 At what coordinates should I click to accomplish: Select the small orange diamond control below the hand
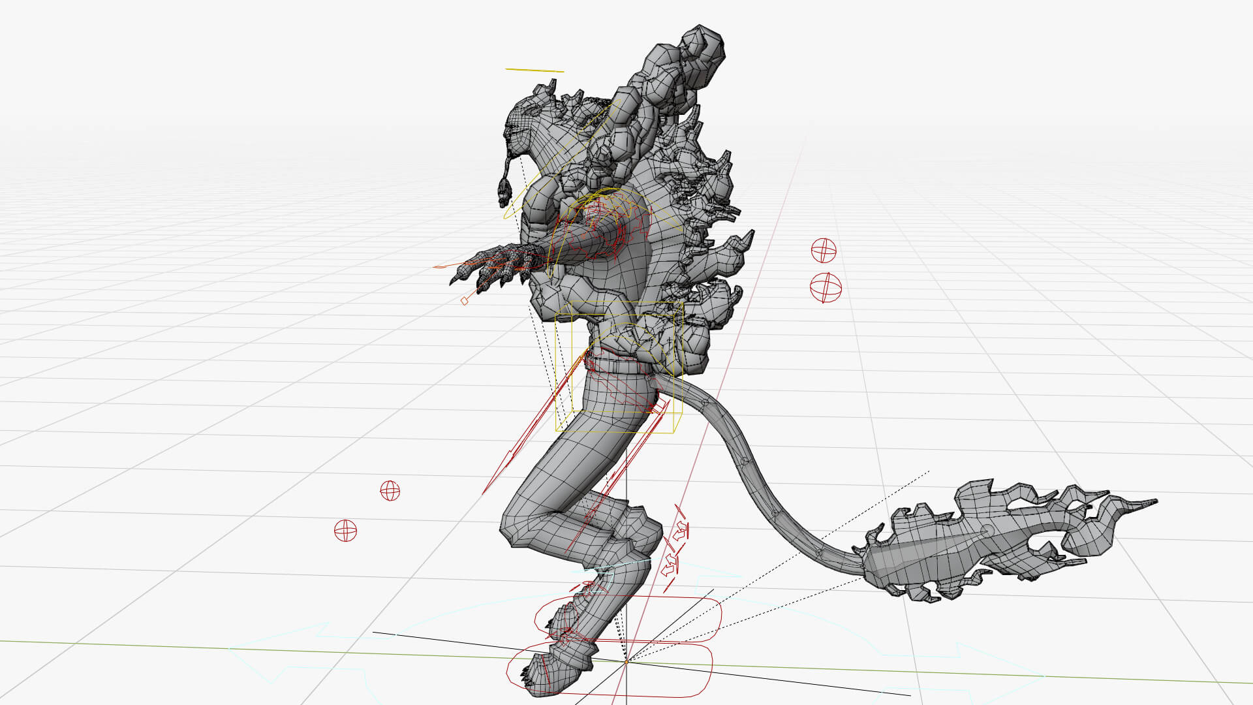(x=465, y=300)
